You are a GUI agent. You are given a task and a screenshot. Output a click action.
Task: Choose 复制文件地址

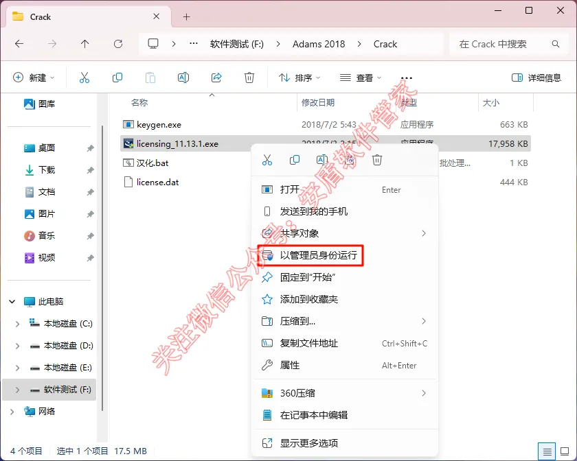[x=345, y=344]
